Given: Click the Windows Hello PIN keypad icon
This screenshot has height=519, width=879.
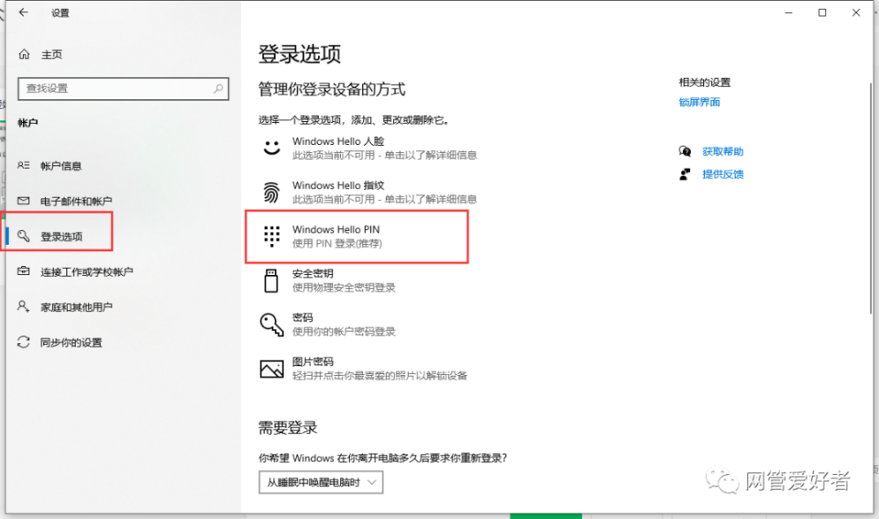Looking at the screenshot, I should (272, 236).
